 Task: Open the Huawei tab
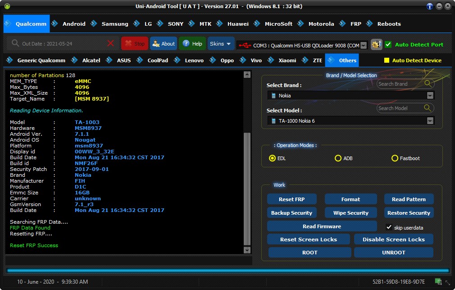[233, 24]
